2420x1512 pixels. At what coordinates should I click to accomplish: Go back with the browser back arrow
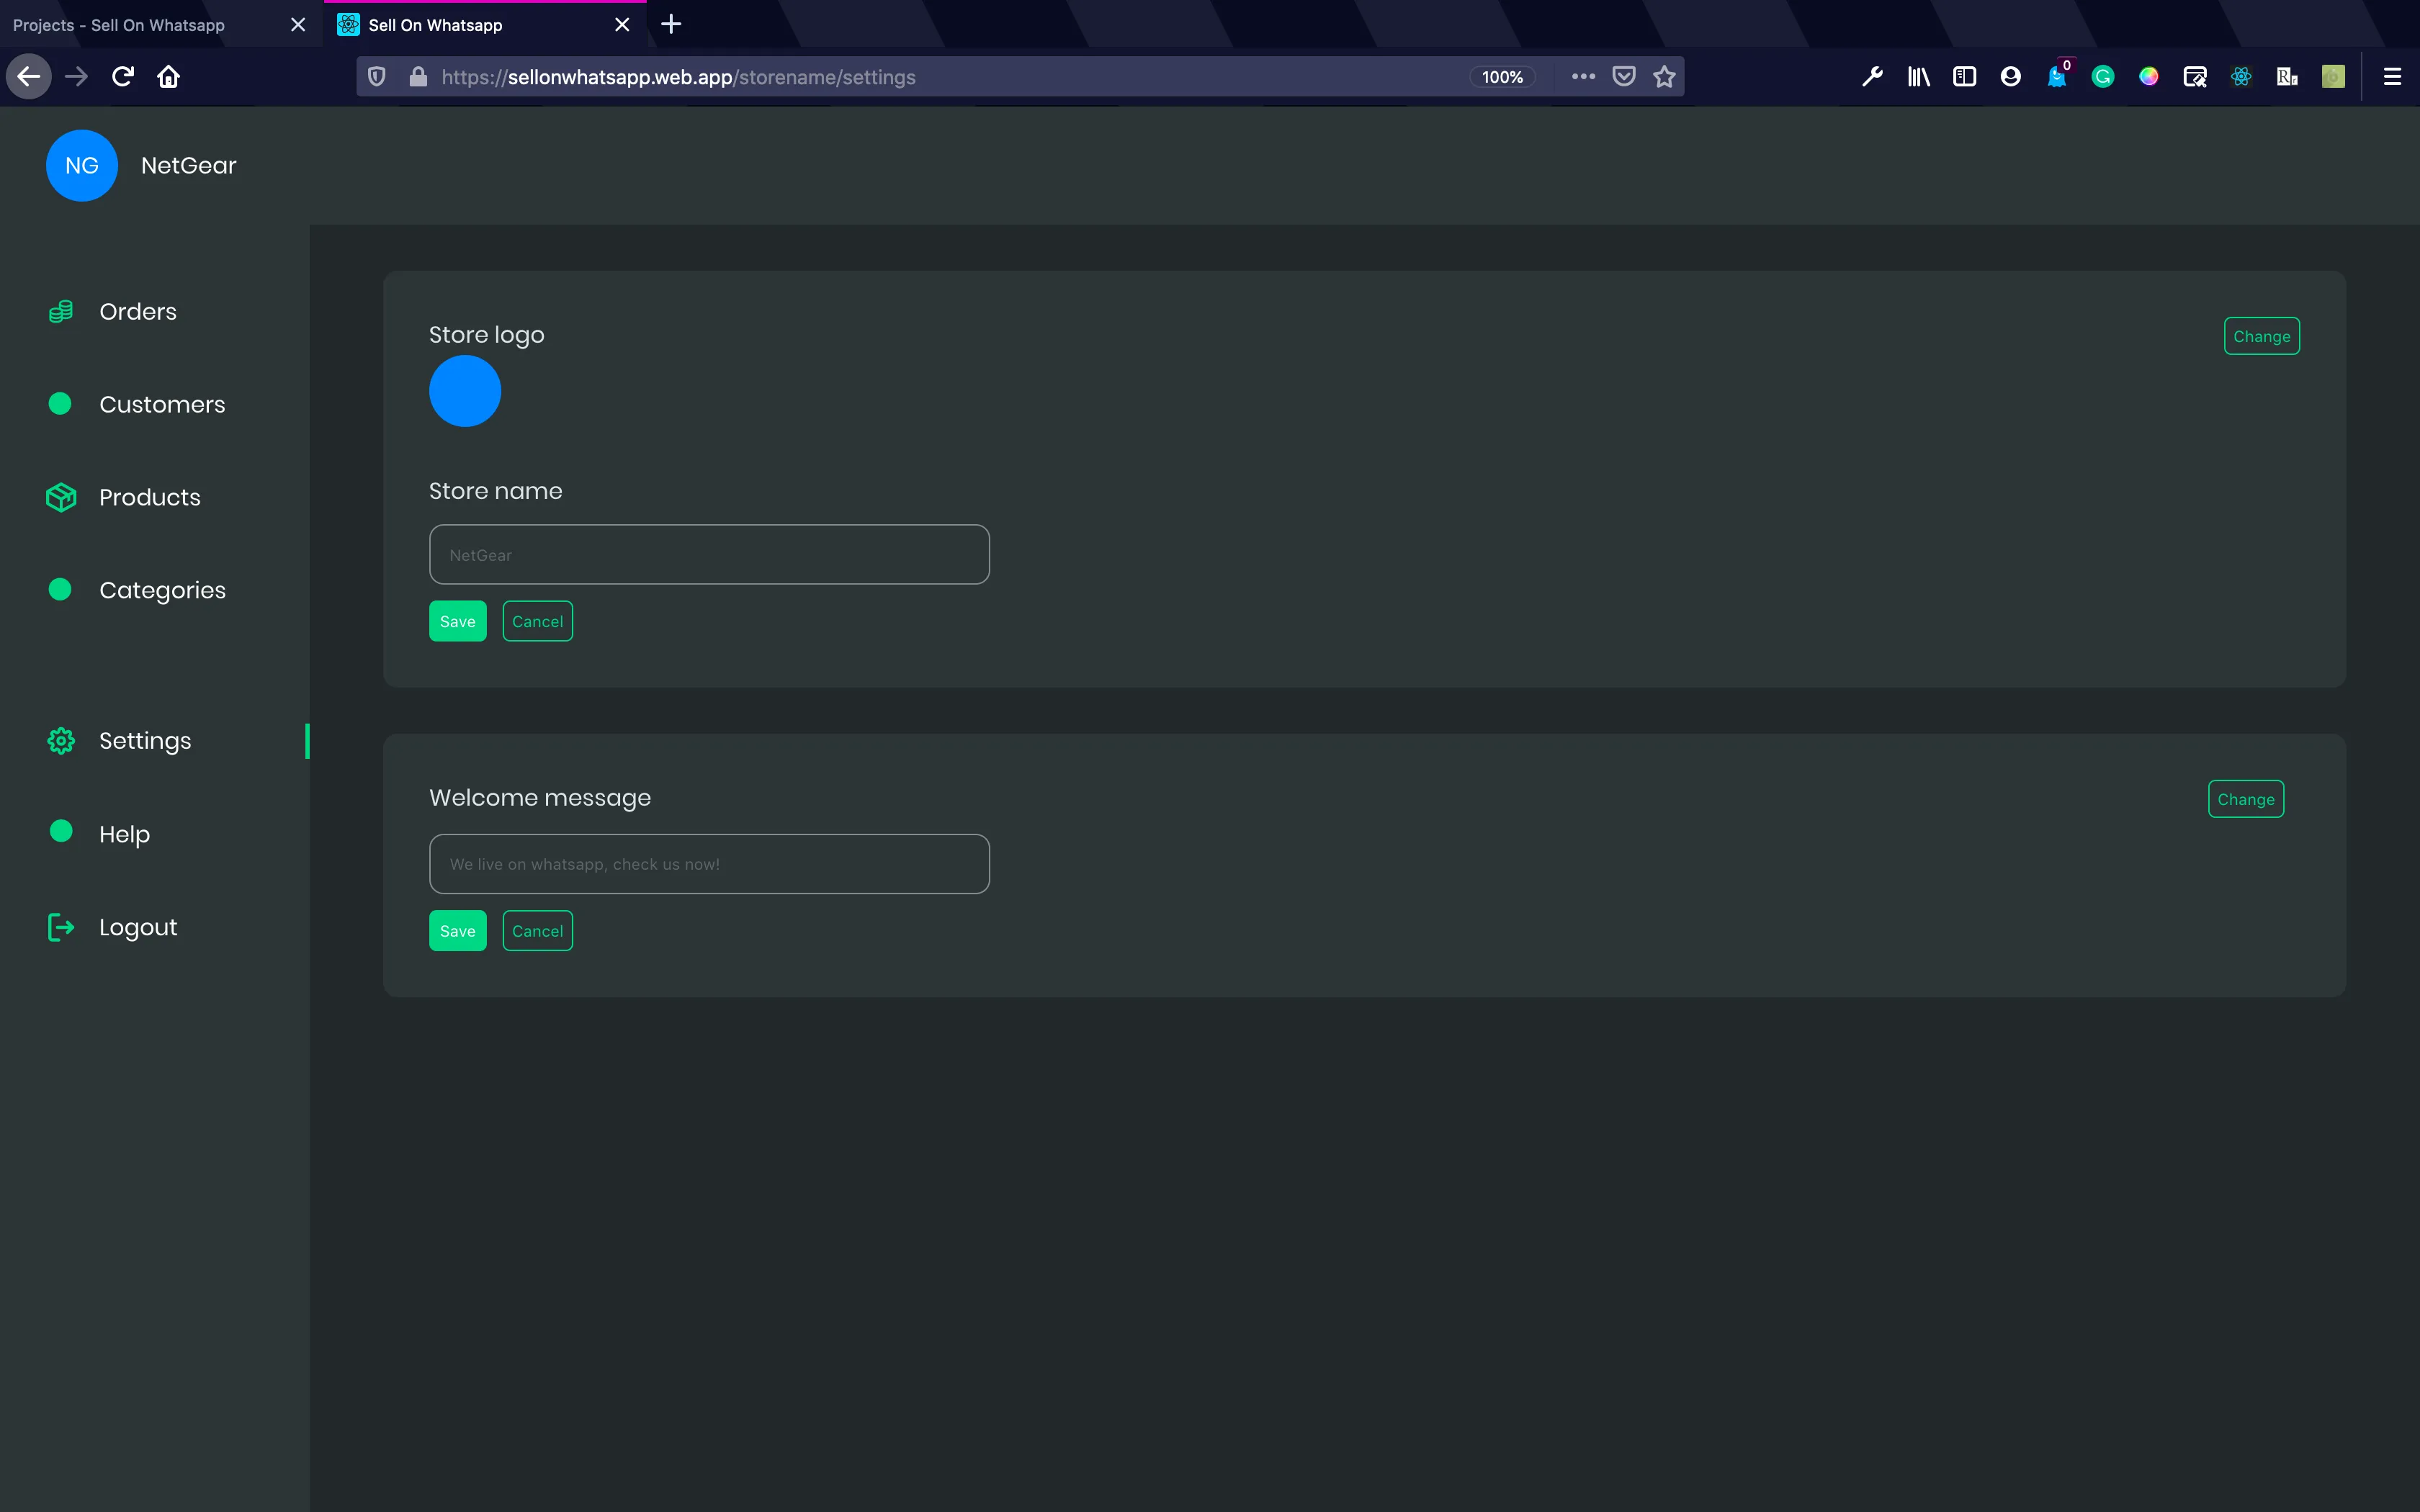29,77
